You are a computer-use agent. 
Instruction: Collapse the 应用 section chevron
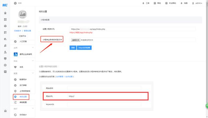[x=33, y=47]
